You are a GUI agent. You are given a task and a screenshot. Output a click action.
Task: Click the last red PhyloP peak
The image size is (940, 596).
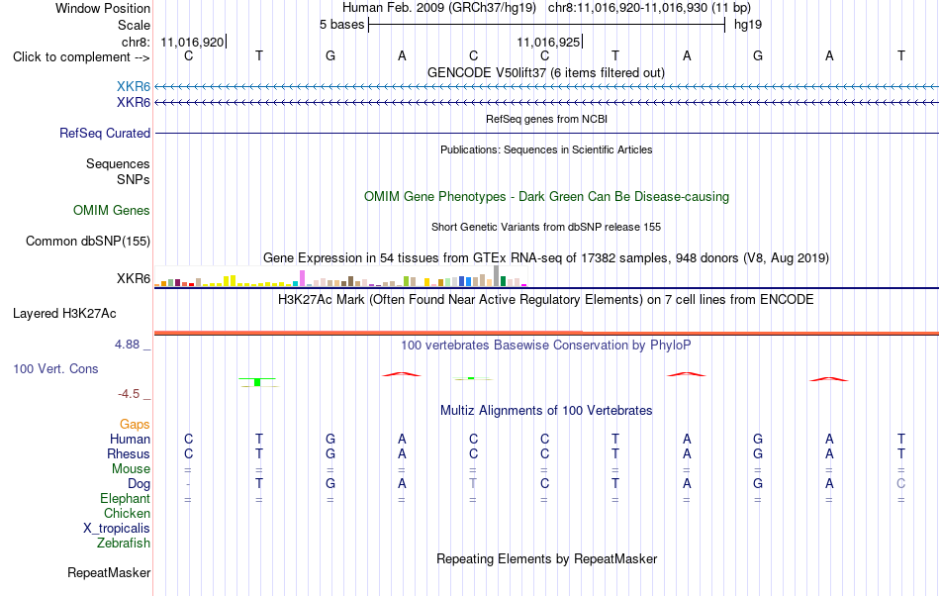(829, 379)
